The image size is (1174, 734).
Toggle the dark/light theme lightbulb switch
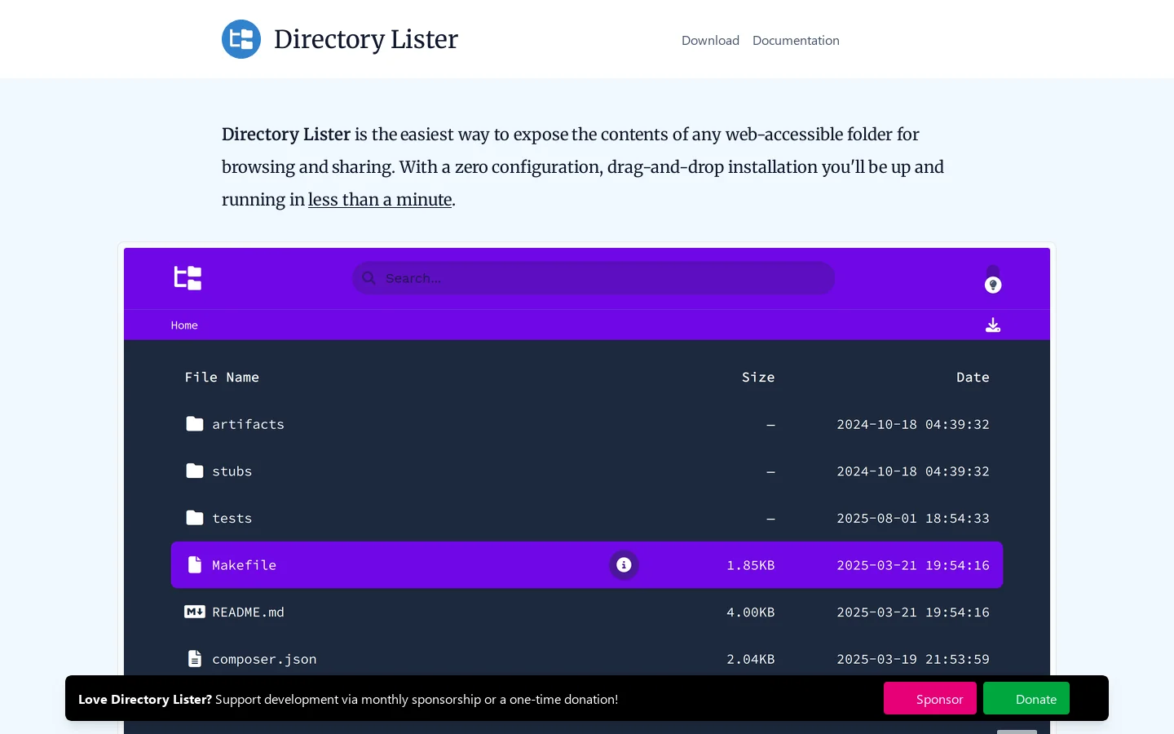(x=993, y=278)
